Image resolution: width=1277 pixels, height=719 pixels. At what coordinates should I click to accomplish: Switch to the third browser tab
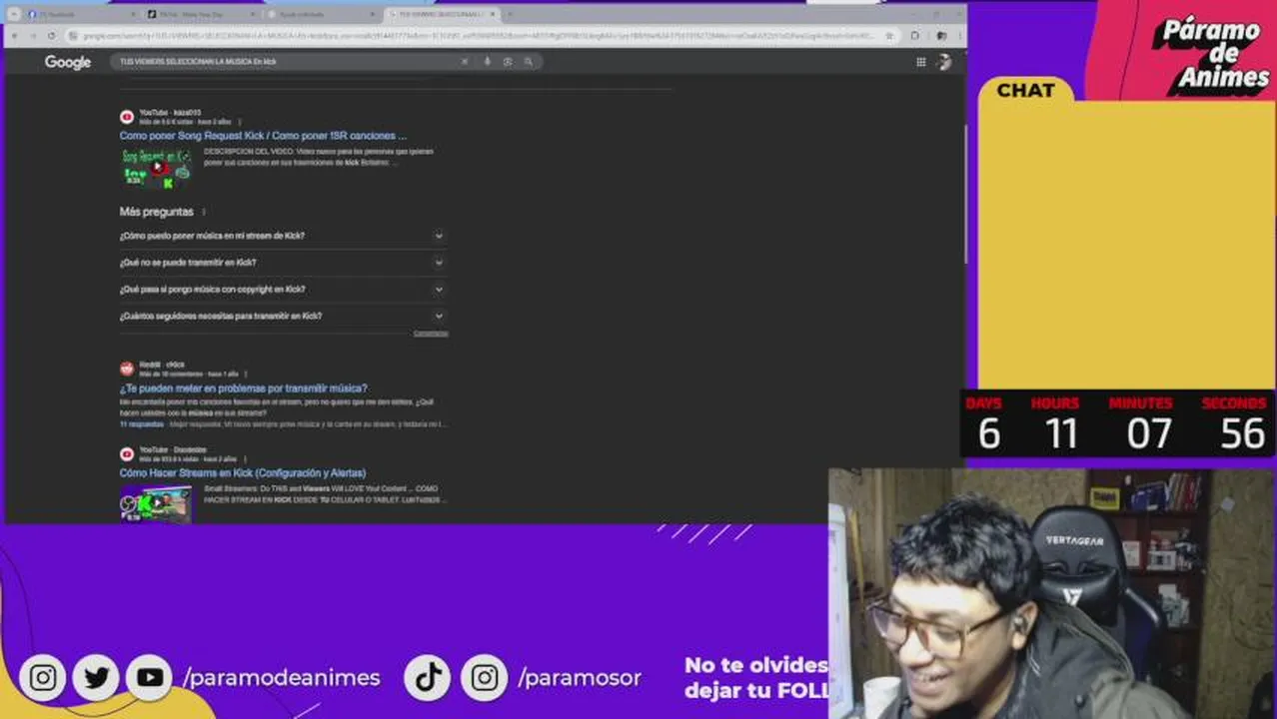(320, 14)
